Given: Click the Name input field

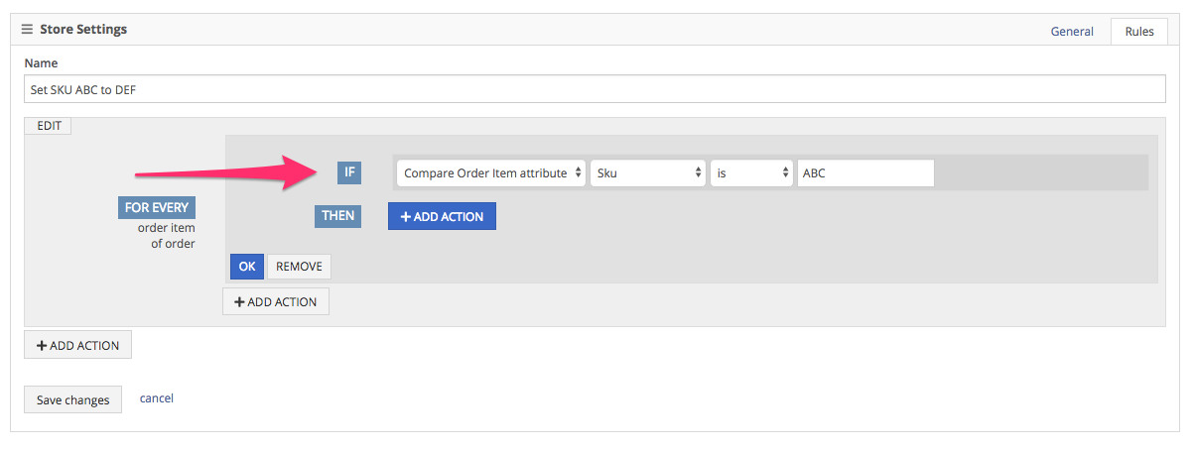Looking at the screenshot, I should pos(595,89).
